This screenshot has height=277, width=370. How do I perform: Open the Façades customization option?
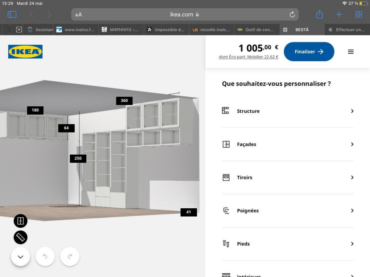(288, 144)
